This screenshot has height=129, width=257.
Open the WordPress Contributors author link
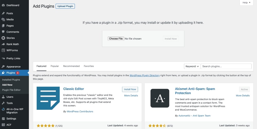[x=80, y=111]
